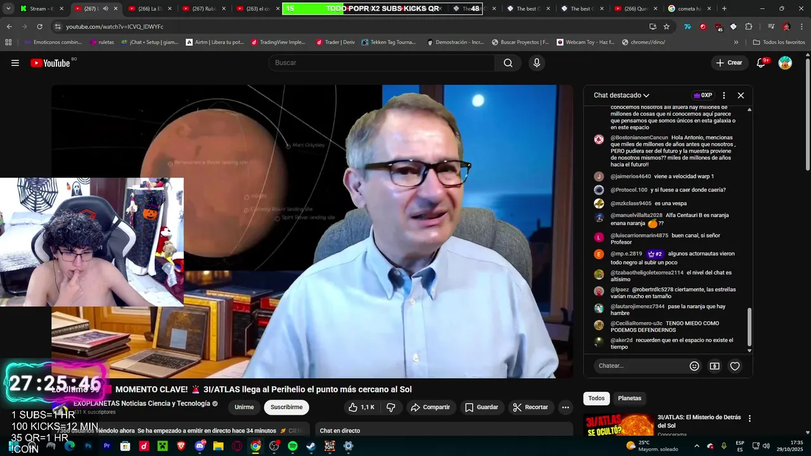Open the 3I/ATLAS recommended video thumbnail

point(619,425)
